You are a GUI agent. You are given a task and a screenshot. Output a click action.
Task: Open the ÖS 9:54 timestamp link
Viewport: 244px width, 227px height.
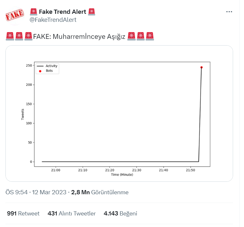[x=17, y=192]
